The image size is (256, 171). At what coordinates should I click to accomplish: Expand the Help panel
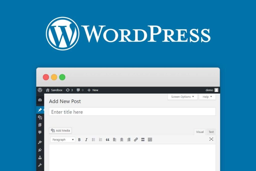[207, 97]
